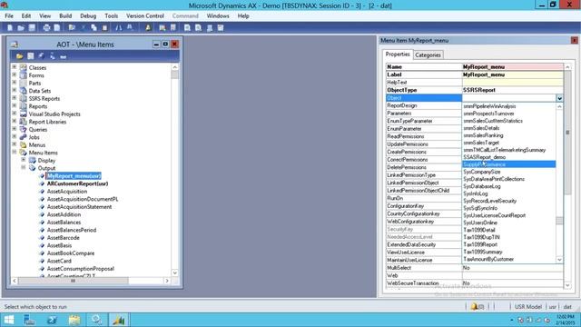Click the yellow folder icon in AOT toolbar

tap(19, 56)
